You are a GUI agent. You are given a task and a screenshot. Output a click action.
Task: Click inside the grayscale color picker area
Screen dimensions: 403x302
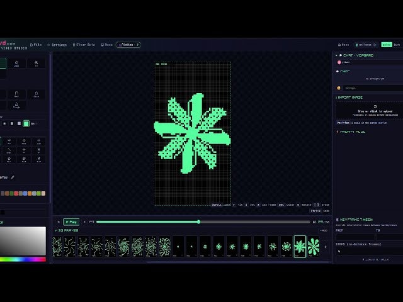pos(23,241)
